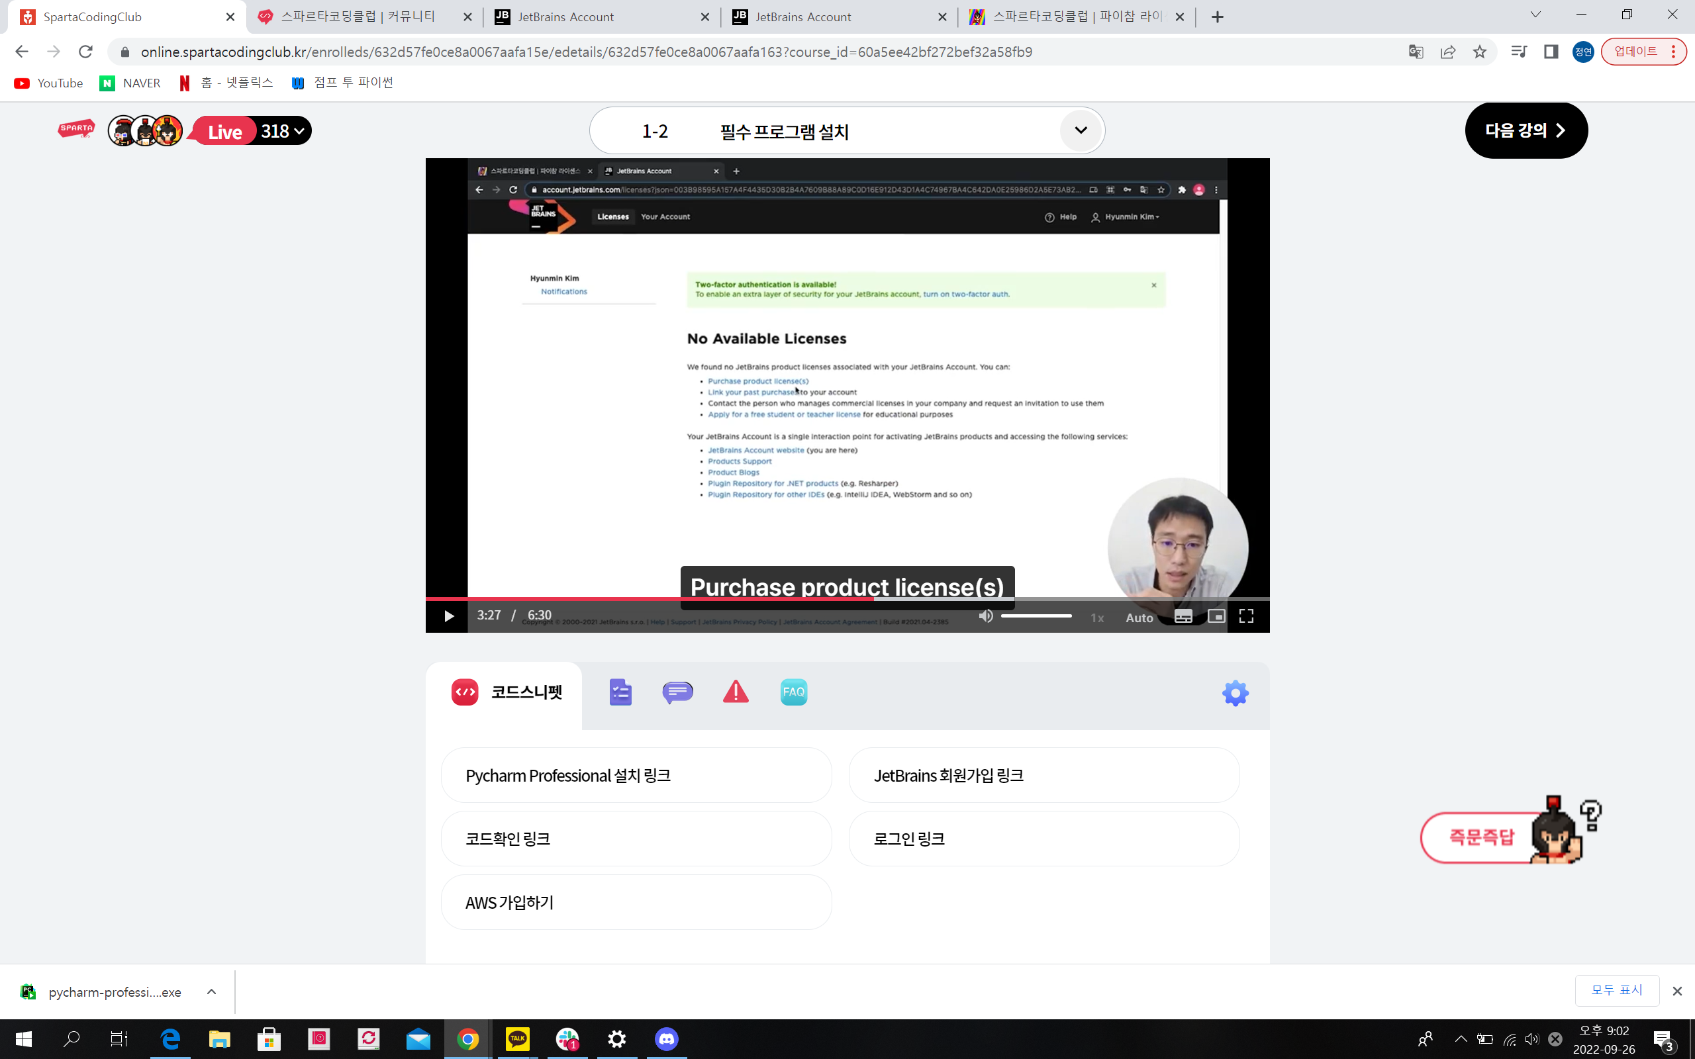The width and height of the screenshot is (1695, 1059).
Task: Open notification center icon
Action: [1663, 1040]
